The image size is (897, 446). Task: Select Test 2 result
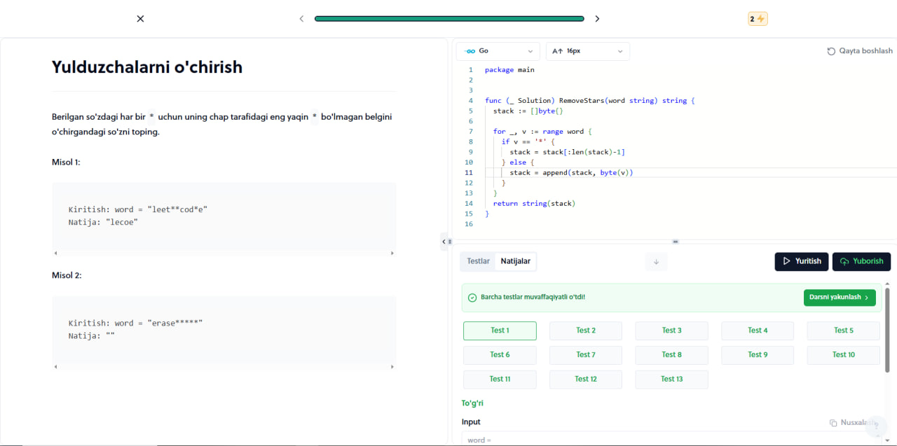pos(586,330)
